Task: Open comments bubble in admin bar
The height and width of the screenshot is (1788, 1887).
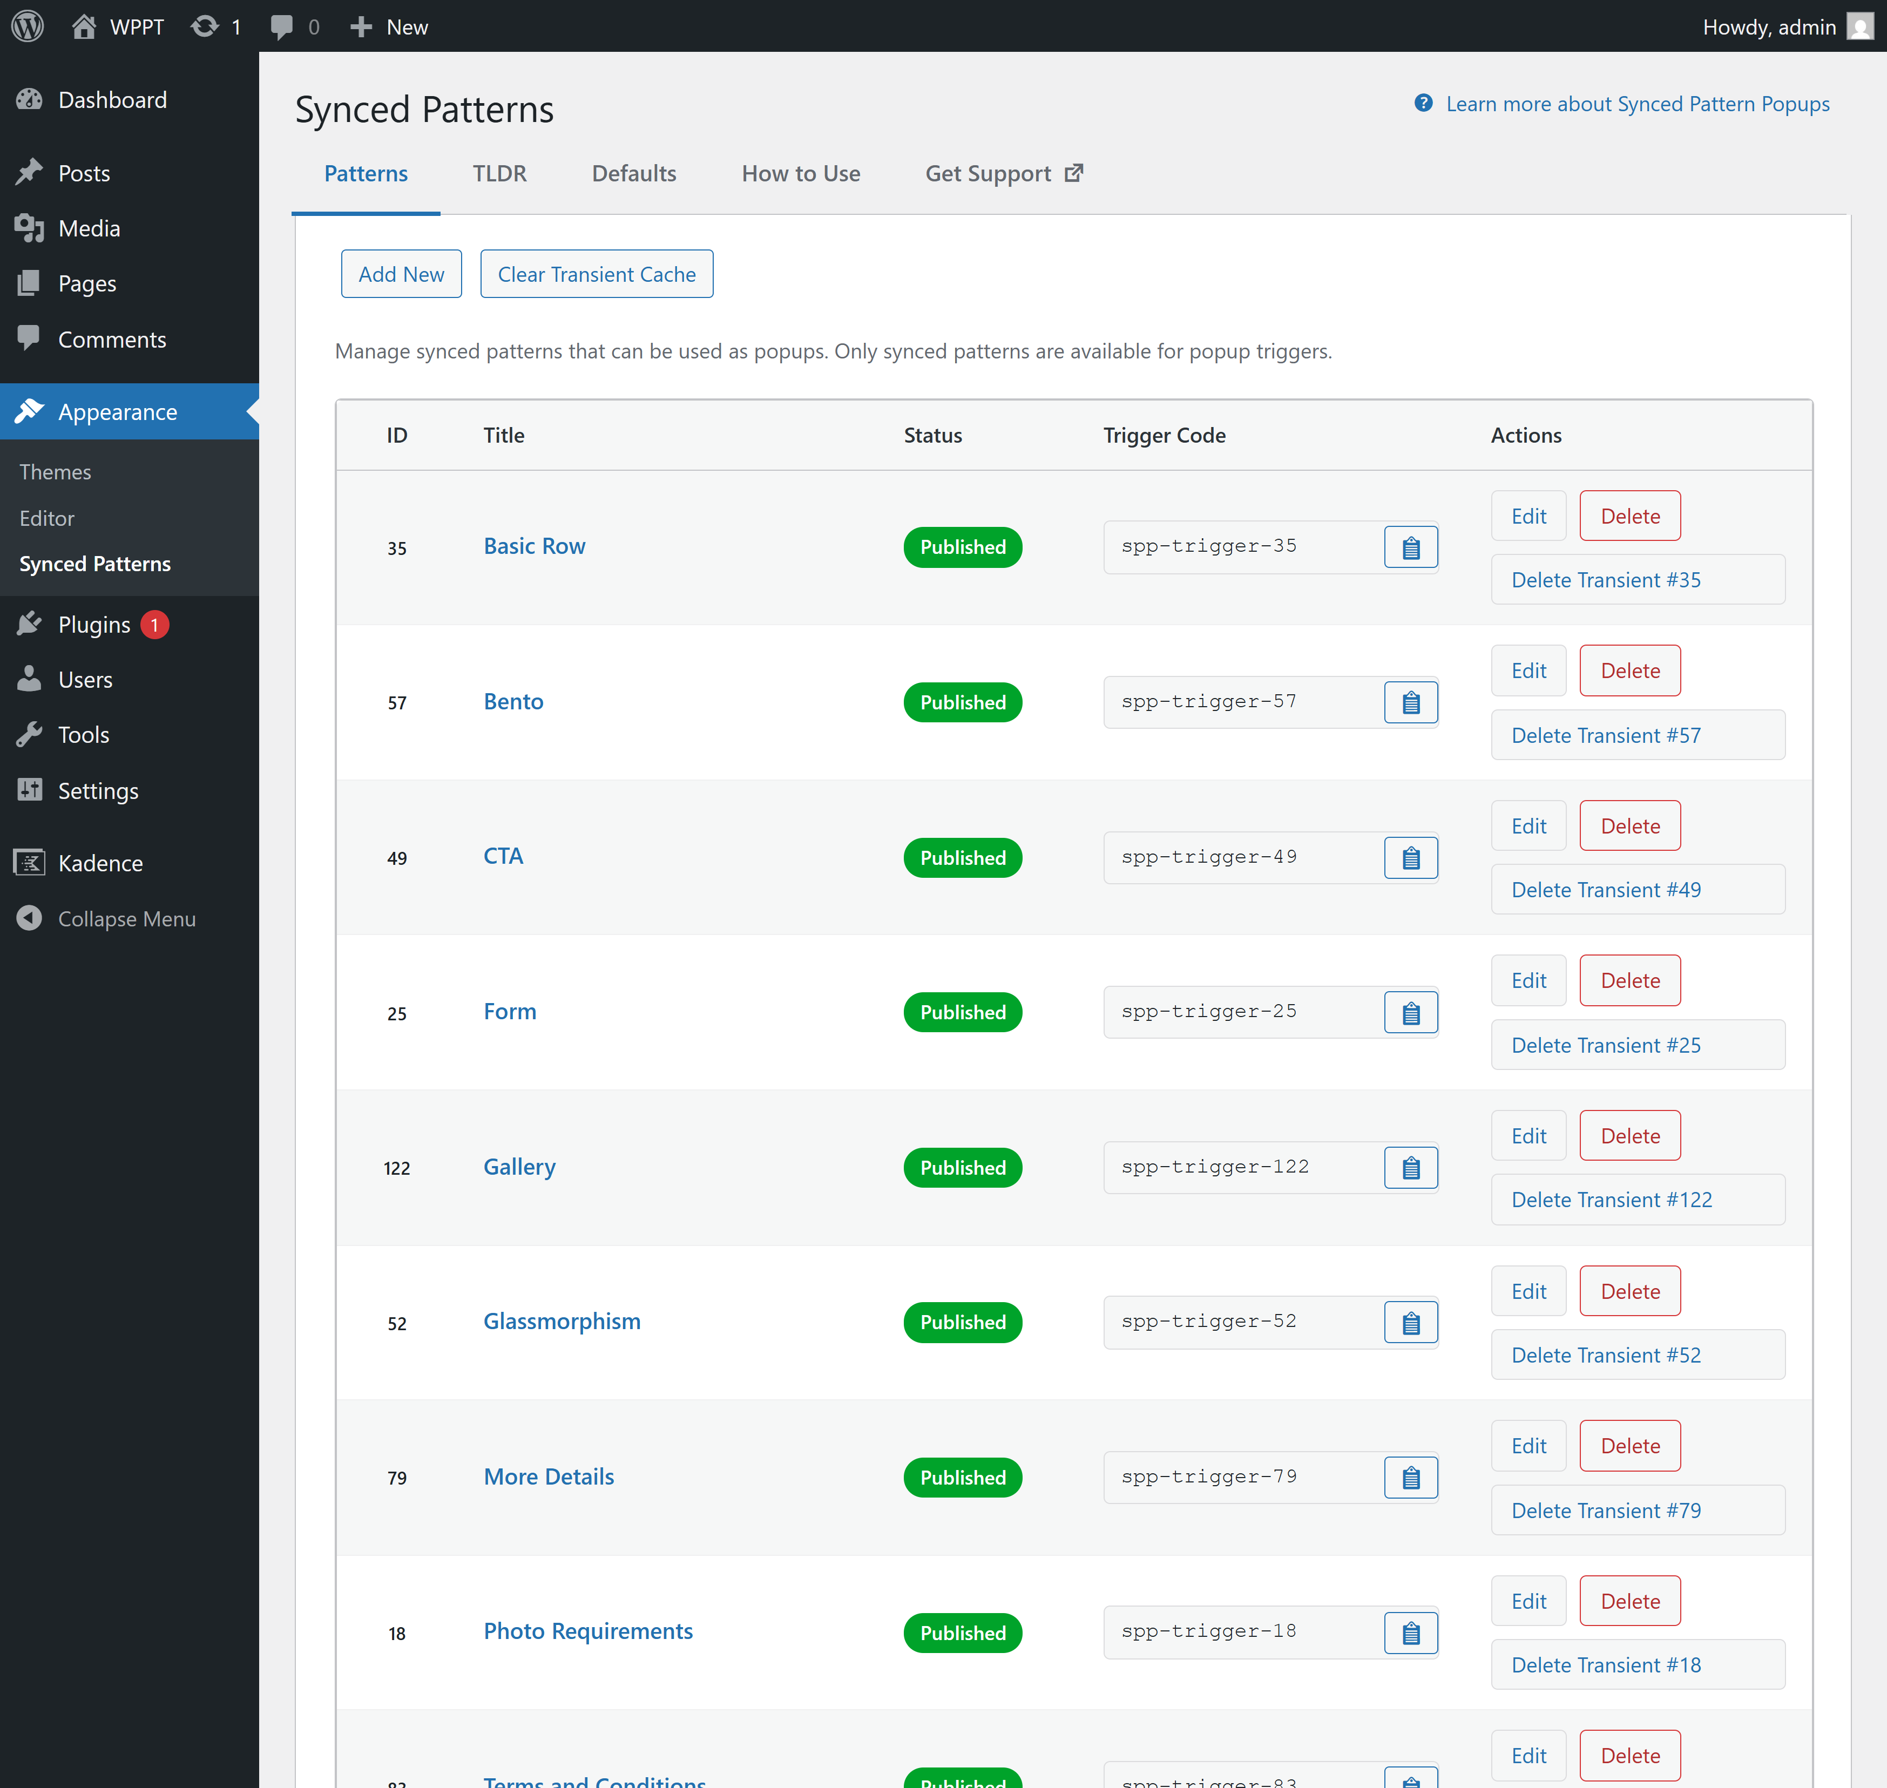Action: point(282,26)
